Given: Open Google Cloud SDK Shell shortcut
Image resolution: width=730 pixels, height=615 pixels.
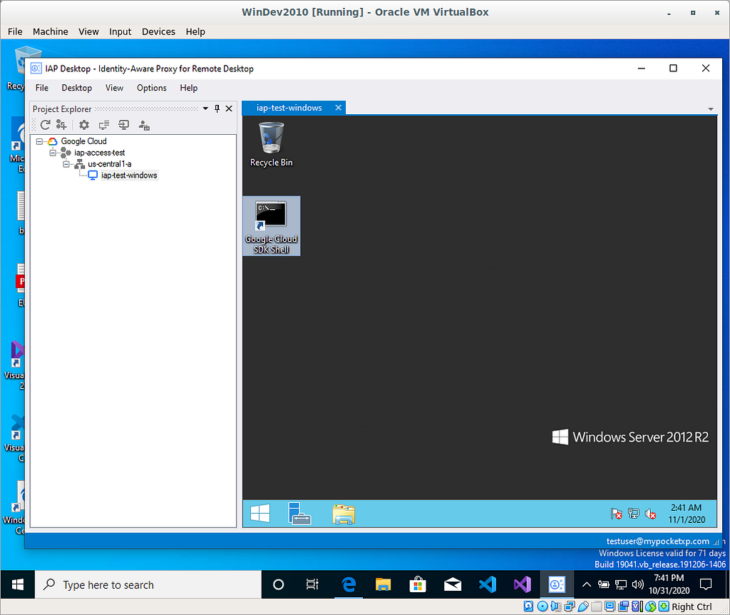Looking at the screenshot, I should (271, 226).
